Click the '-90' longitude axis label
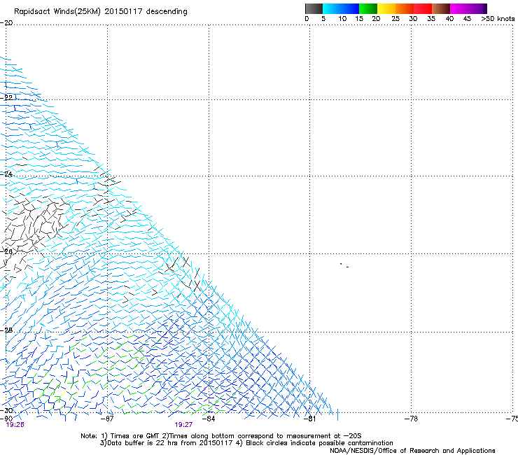518x455 pixels. point(6,419)
